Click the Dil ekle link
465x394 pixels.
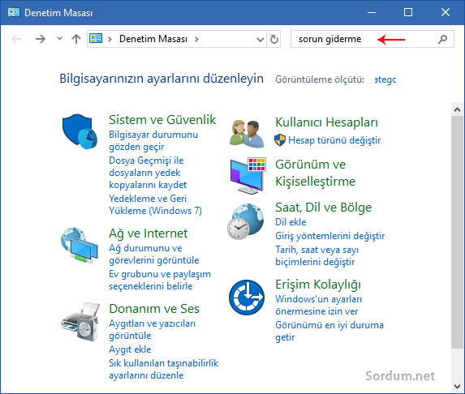291,222
